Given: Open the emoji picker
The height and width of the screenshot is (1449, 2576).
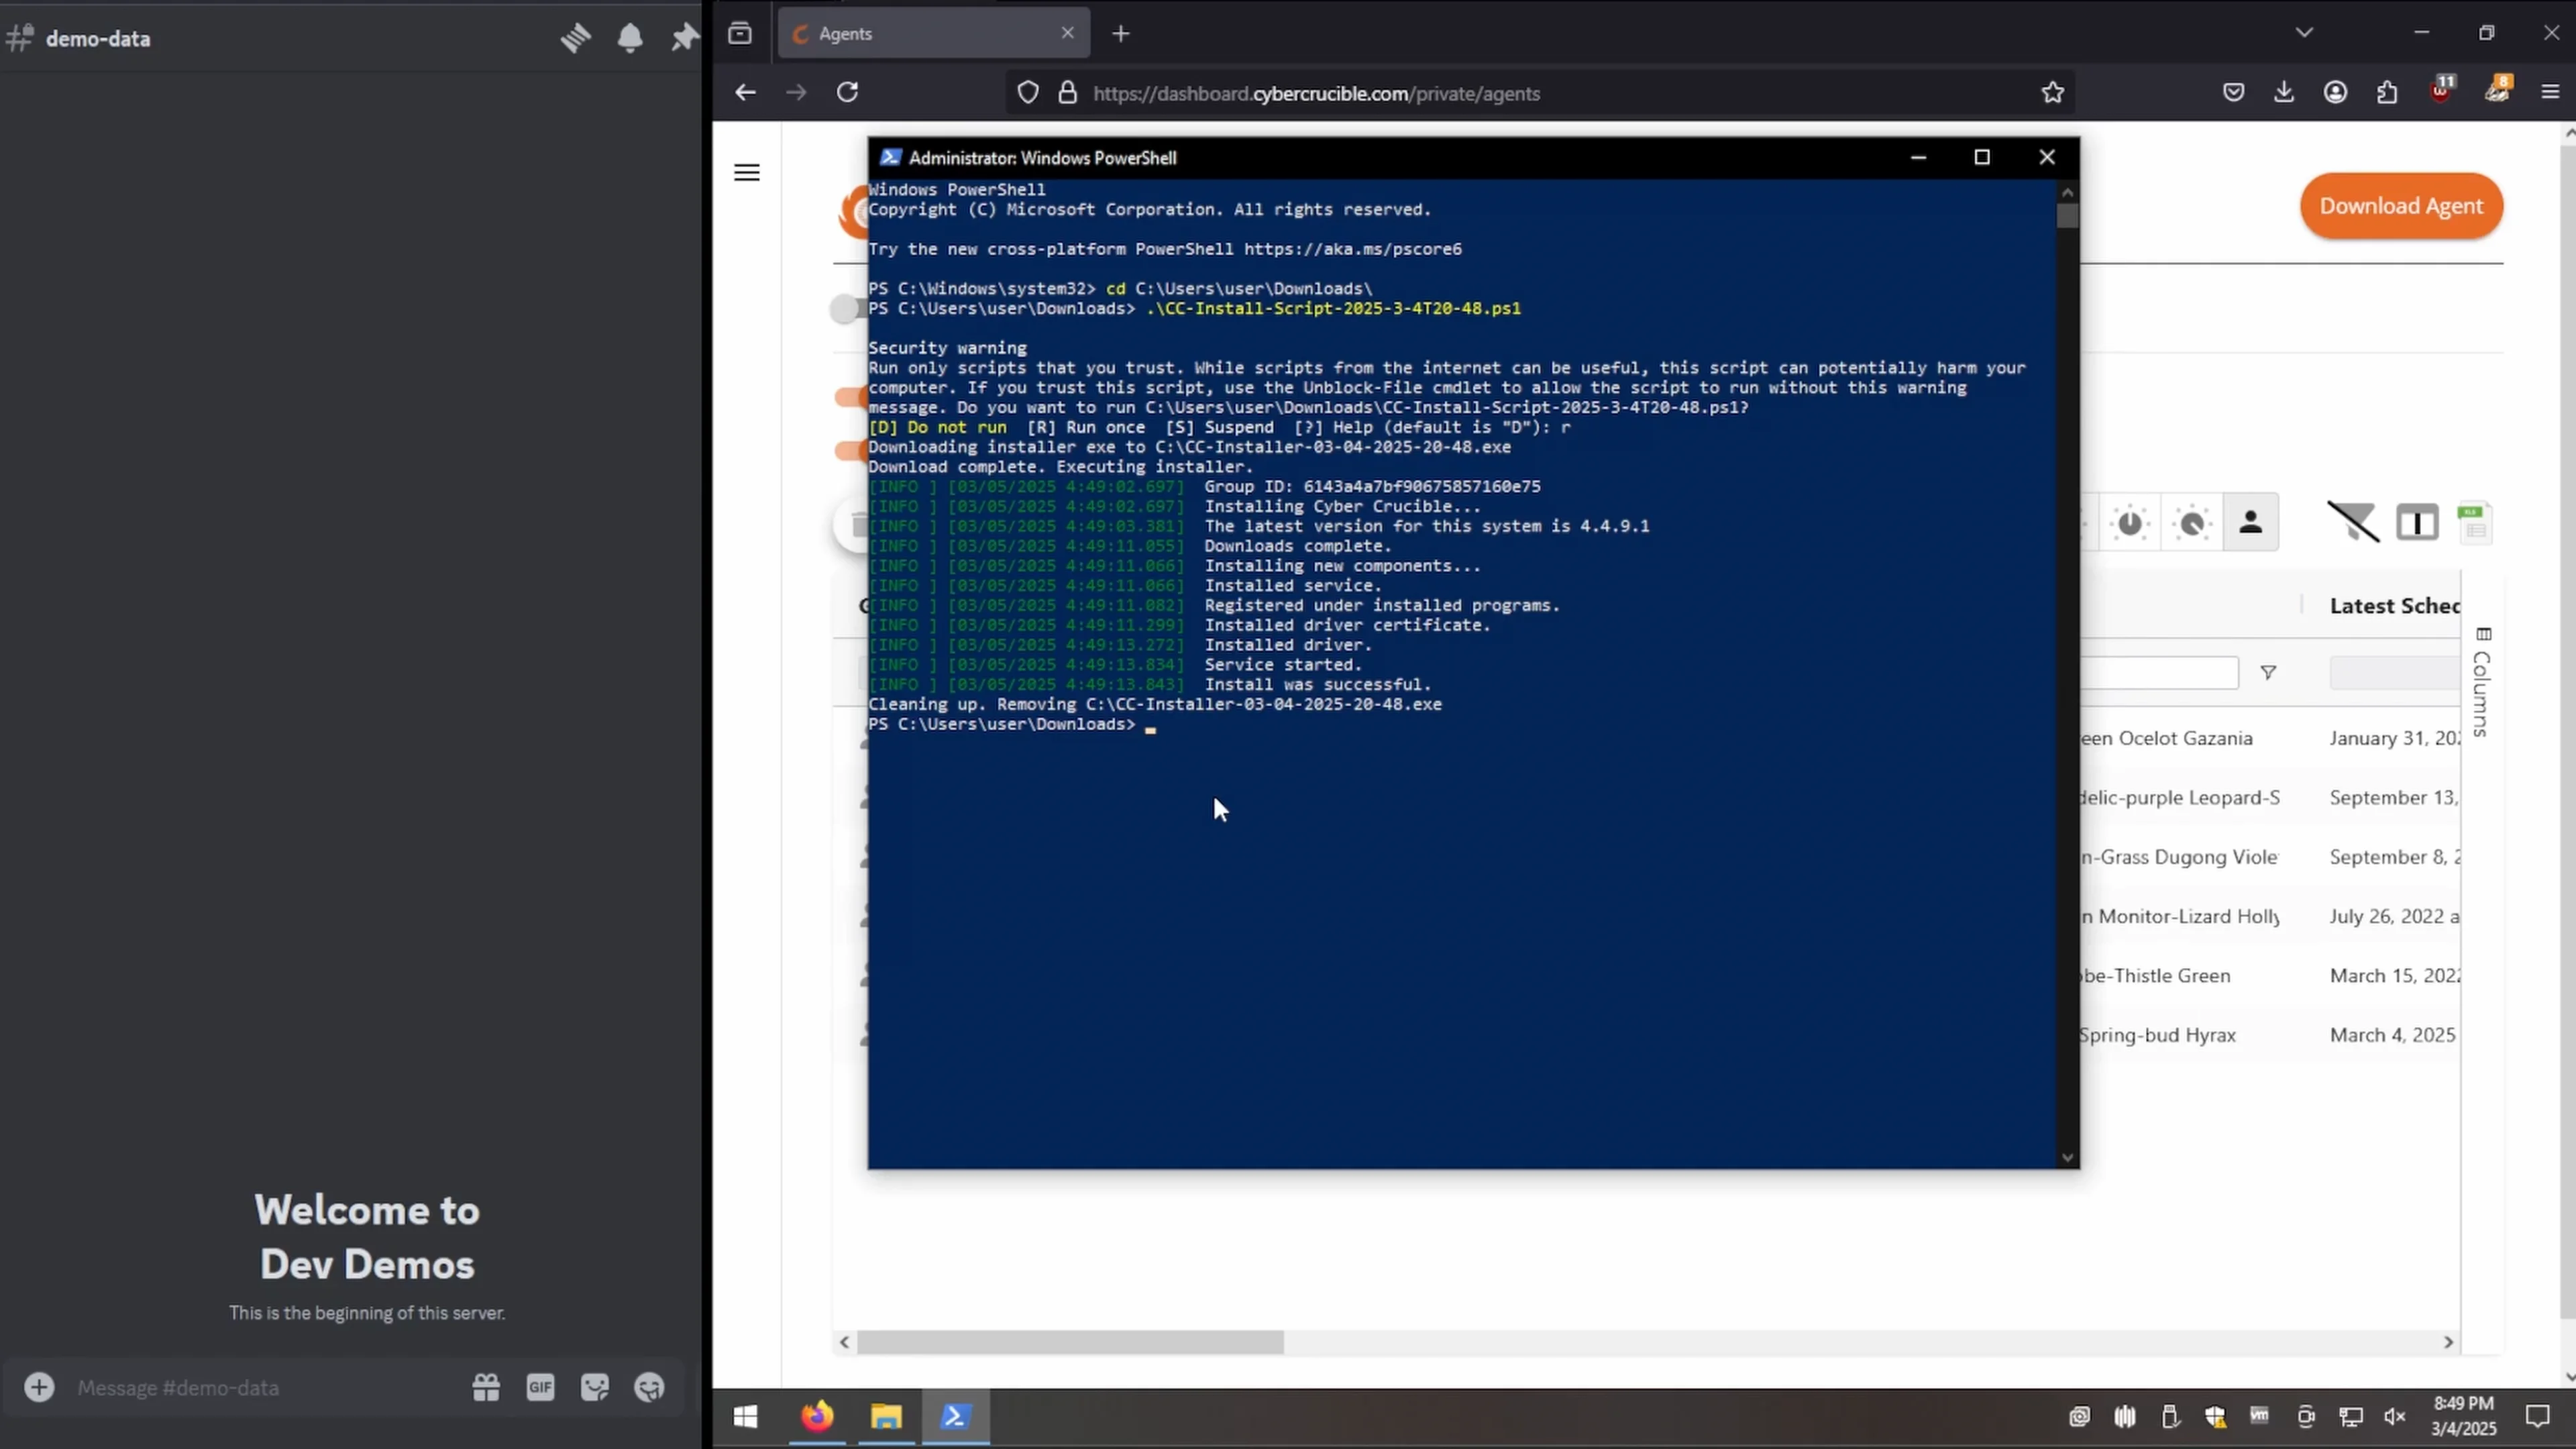Looking at the screenshot, I should point(649,1388).
